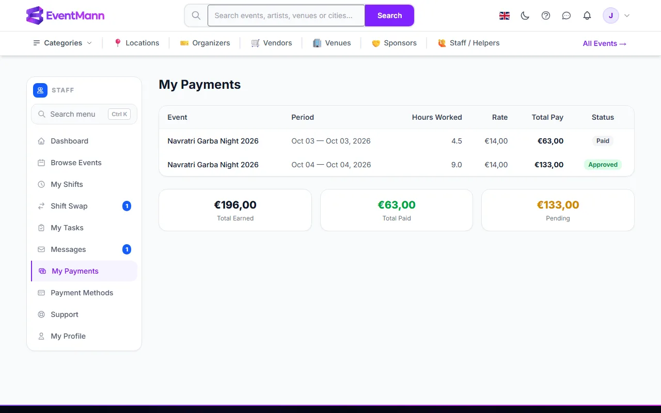Open the language flag selector
Viewport: 661px width, 413px height.
(x=505, y=15)
